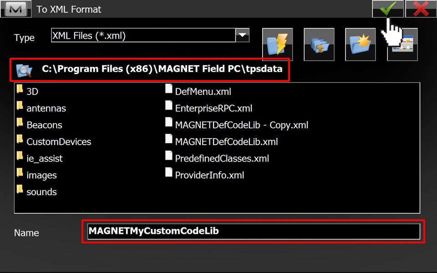Click the folder icon next to 3D
The height and width of the screenshot is (273, 437).
tap(20, 89)
